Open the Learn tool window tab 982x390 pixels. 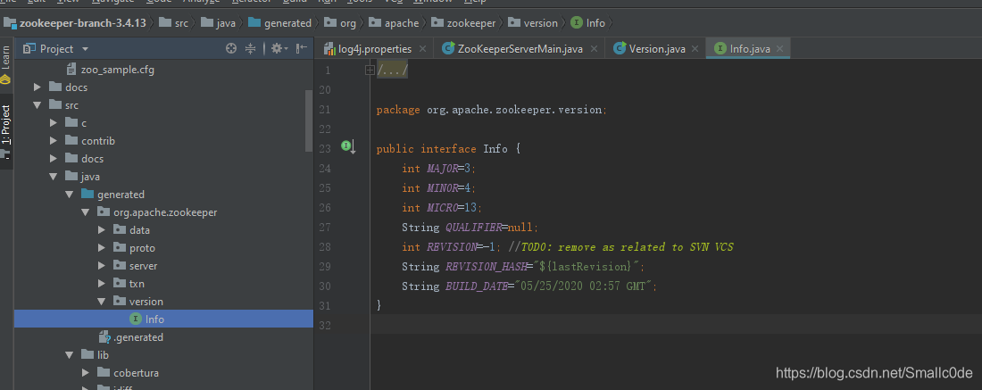coord(5,64)
